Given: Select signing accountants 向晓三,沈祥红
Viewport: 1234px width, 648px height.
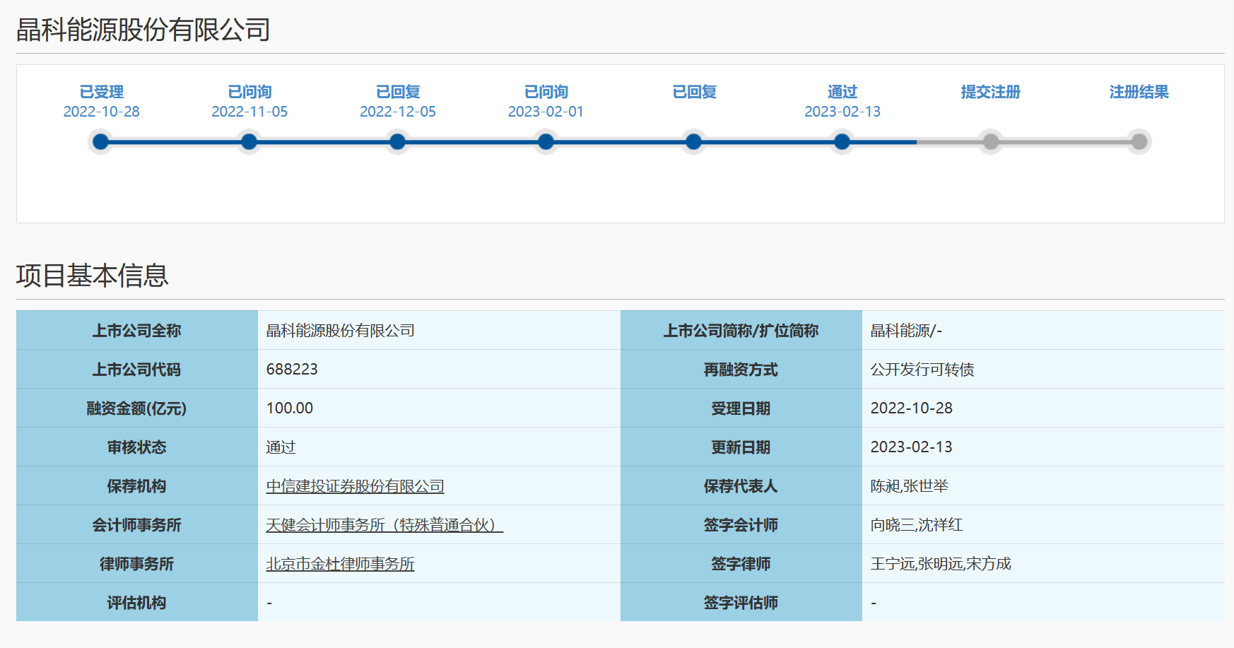Looking at the screenshot, I should [x=917, y=525].
